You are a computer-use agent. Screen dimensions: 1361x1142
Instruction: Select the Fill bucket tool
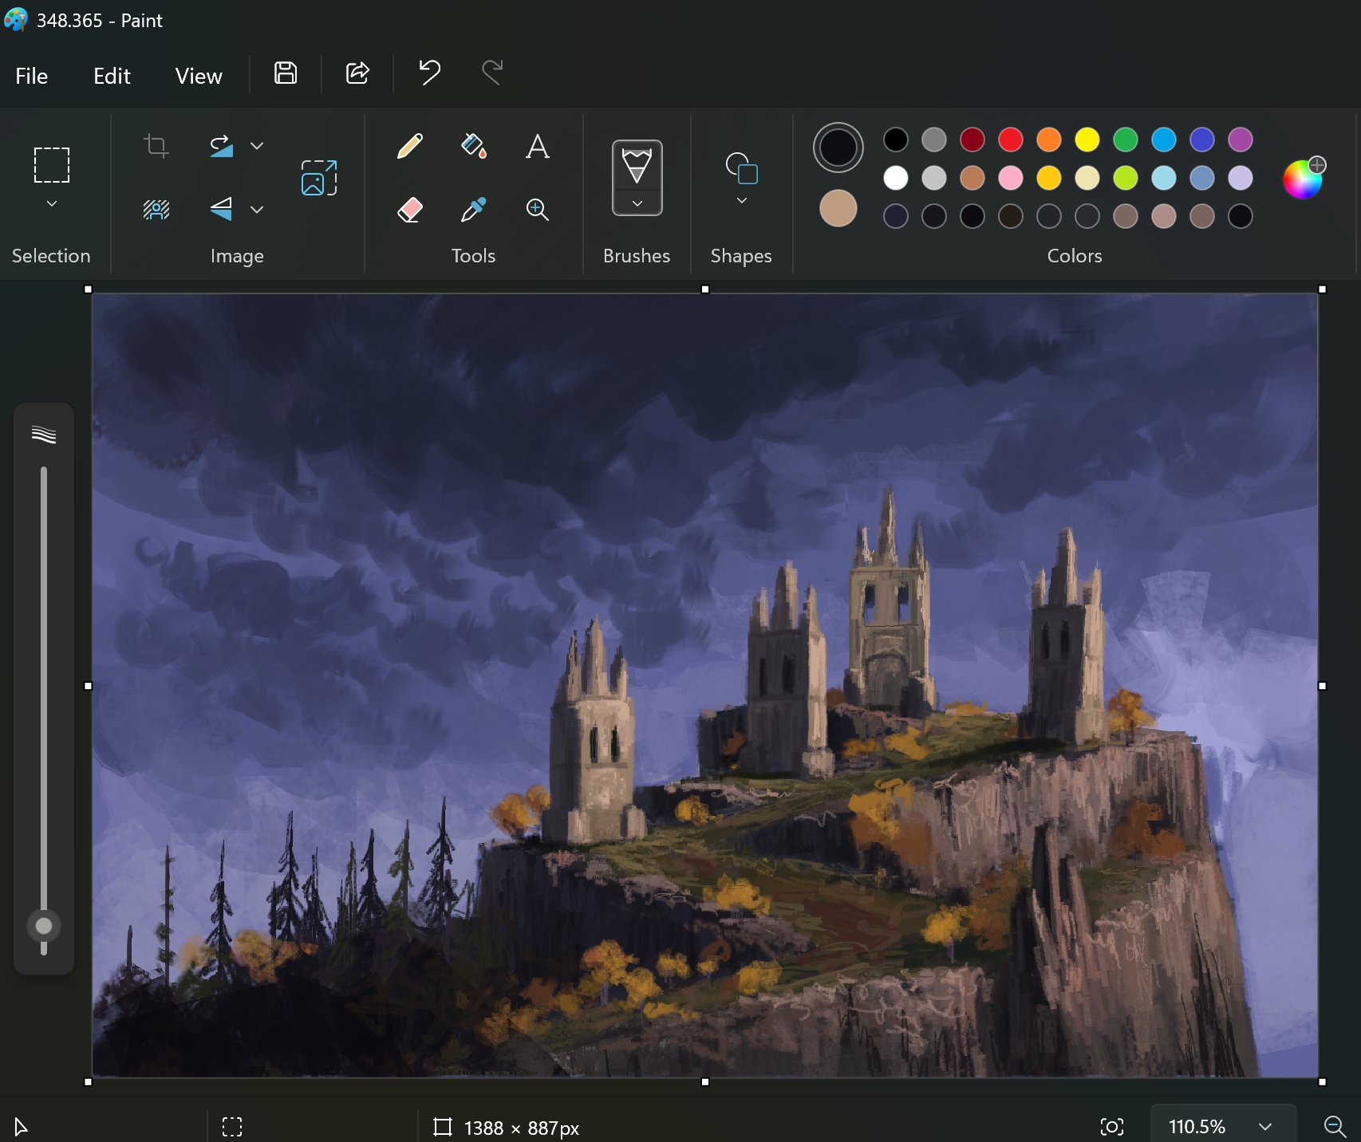coord(474,146)
